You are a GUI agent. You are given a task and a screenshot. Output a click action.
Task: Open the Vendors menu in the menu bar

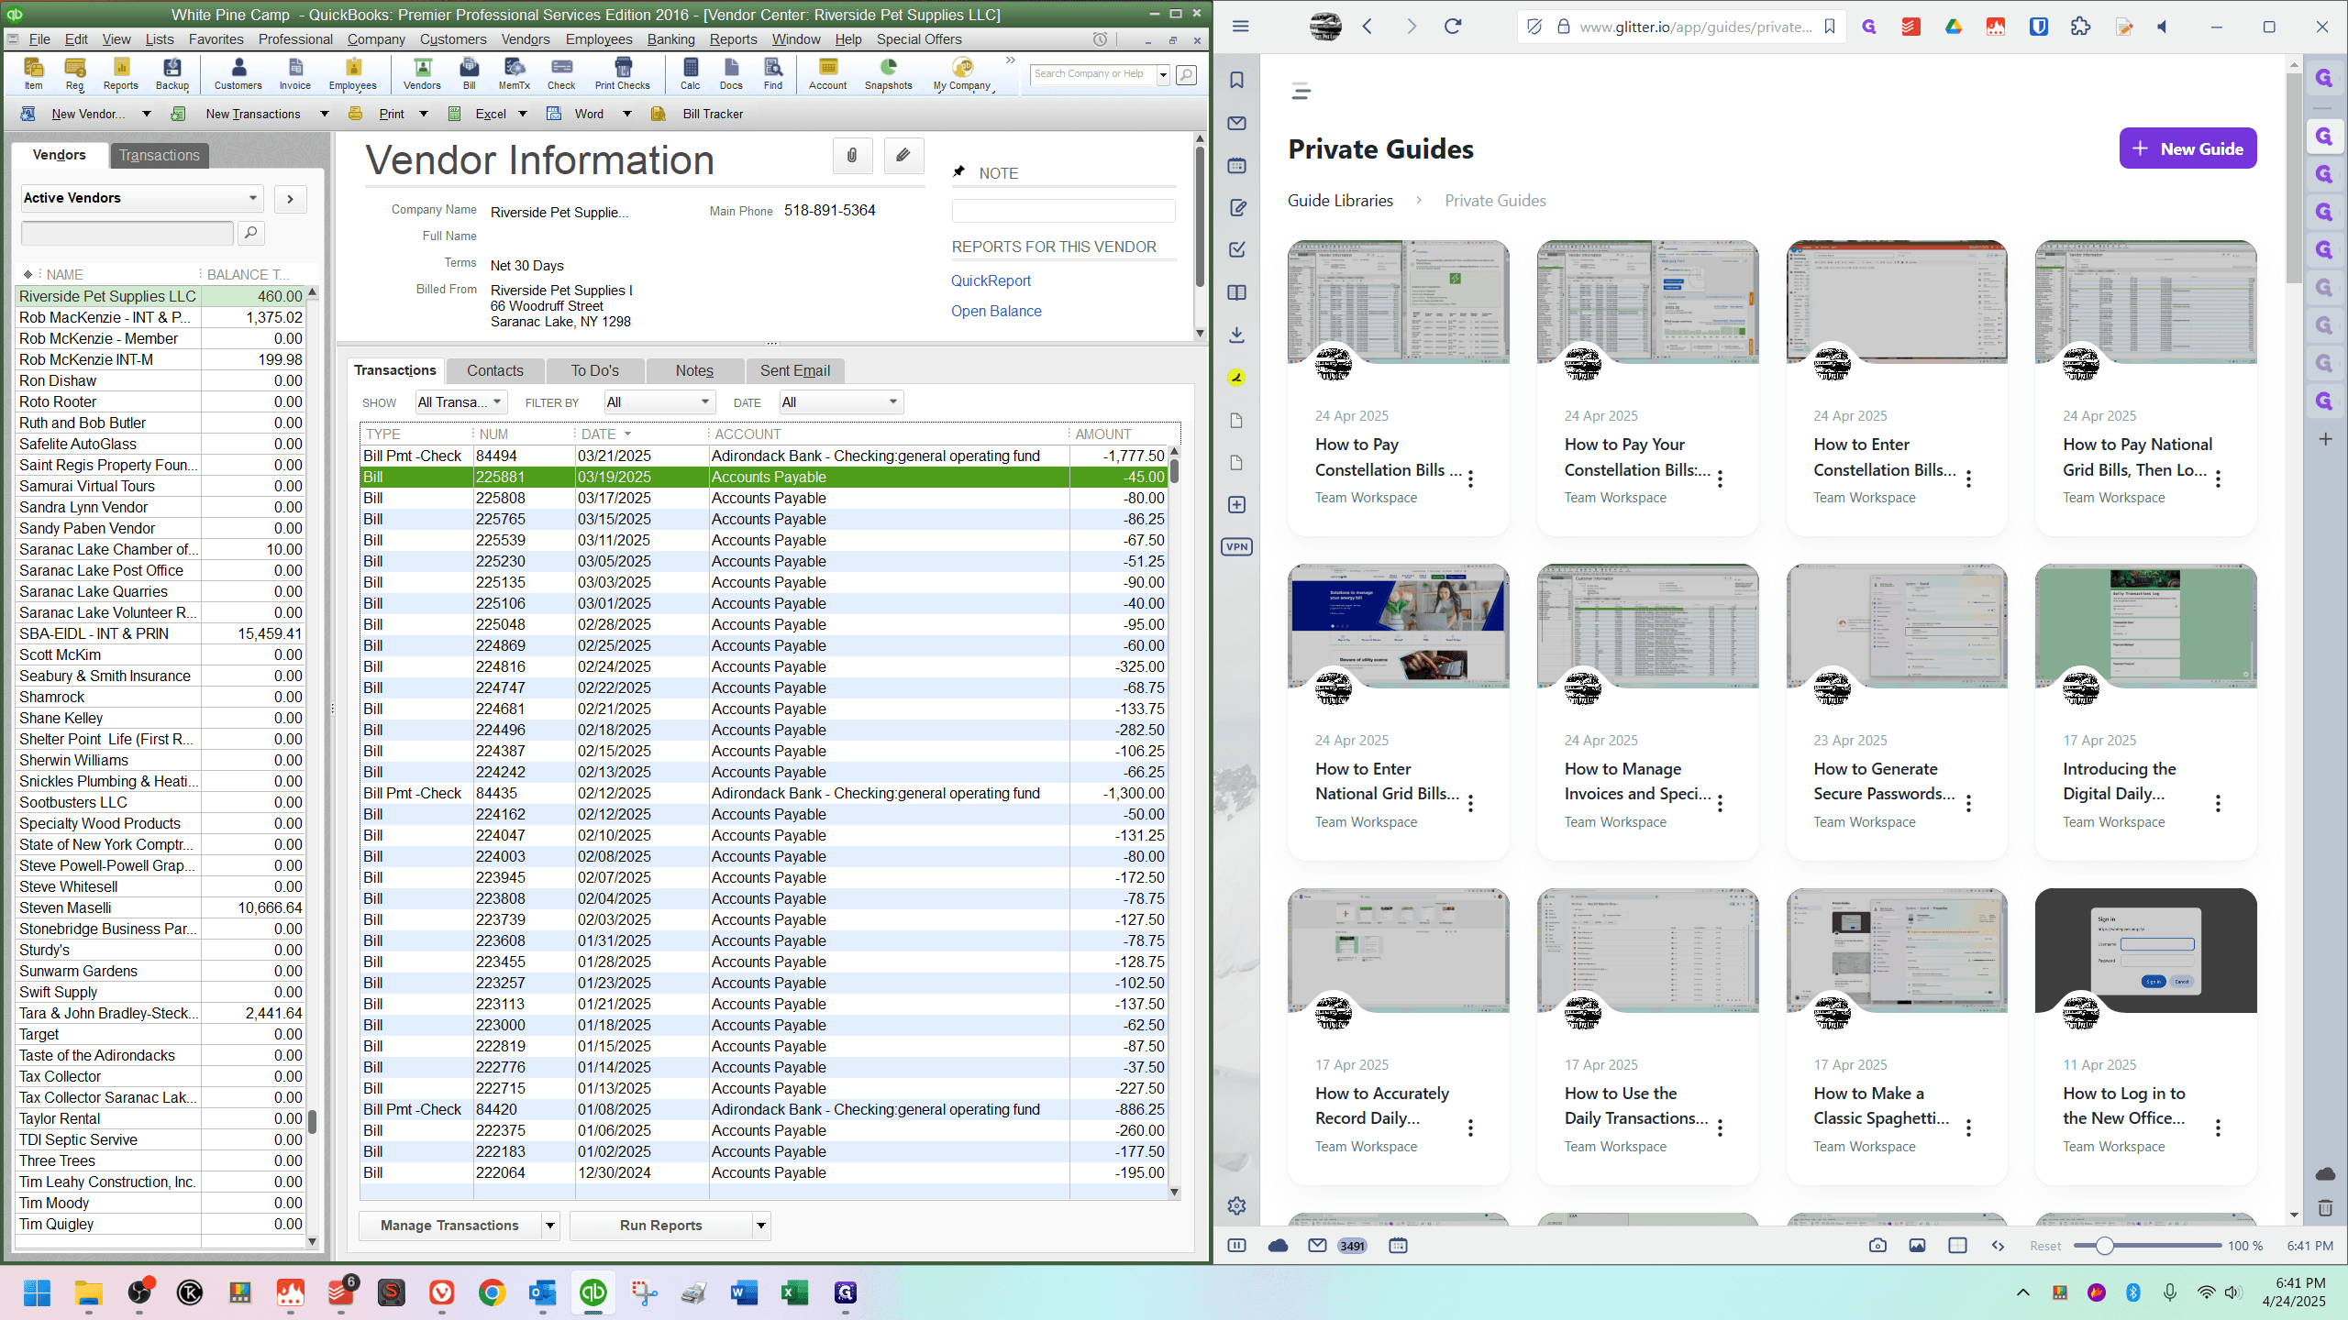[x=526, y=39]
